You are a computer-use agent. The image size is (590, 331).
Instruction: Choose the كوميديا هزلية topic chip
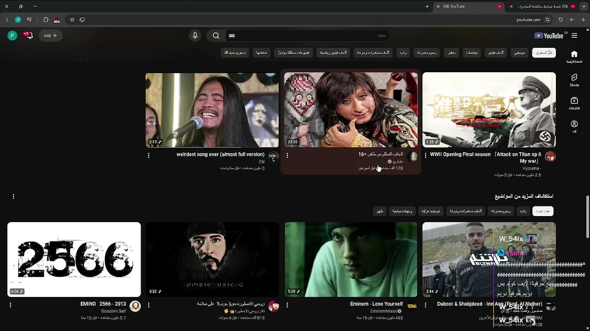click(x=431, y=211)
